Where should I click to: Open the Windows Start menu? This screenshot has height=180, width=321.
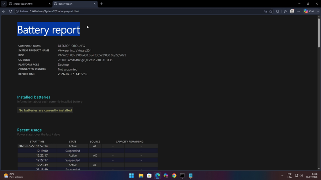[x=131, y=176]
